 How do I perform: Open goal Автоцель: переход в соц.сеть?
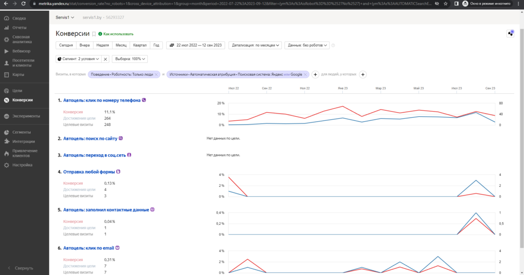(x=95, y=155)
